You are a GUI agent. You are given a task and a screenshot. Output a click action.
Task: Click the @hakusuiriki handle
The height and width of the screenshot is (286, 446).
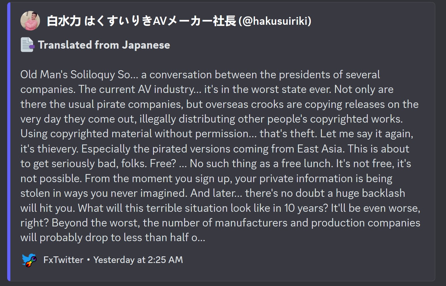click(x=275, y=21)
